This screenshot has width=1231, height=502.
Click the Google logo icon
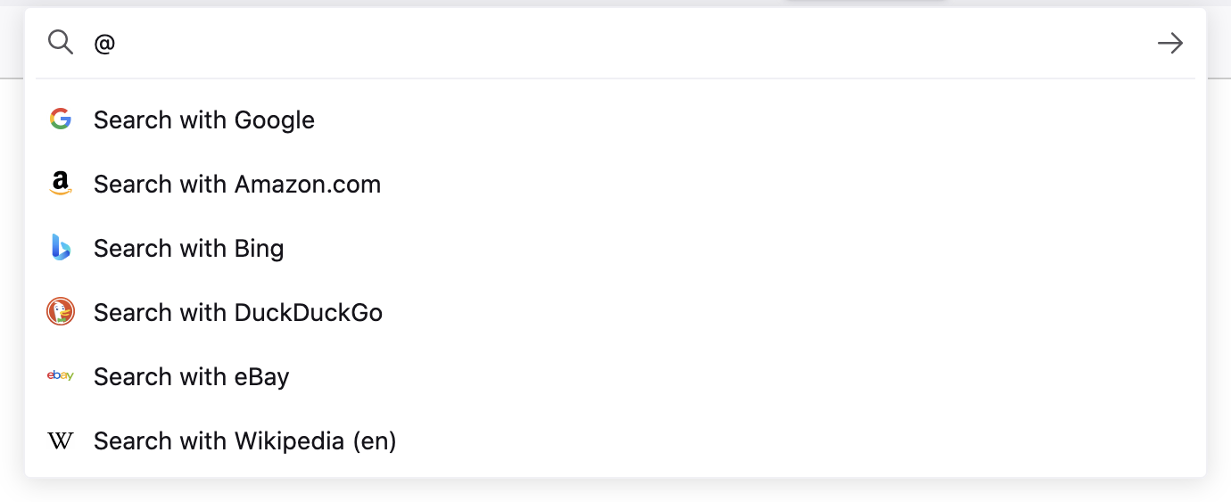click(x=61, y=119)
